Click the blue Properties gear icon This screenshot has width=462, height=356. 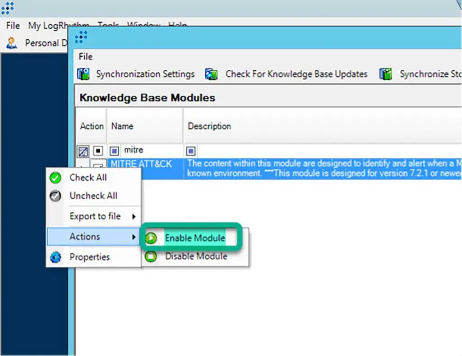click(x=55, y=257)
